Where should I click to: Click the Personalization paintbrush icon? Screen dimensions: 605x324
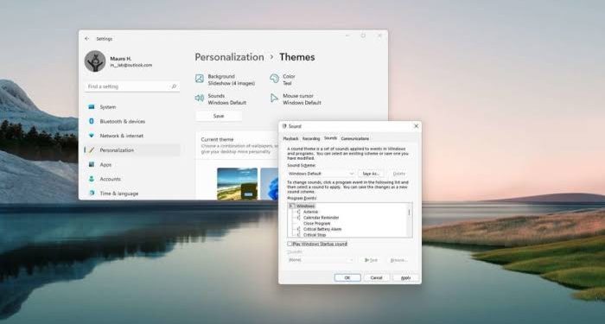(92, 150)
